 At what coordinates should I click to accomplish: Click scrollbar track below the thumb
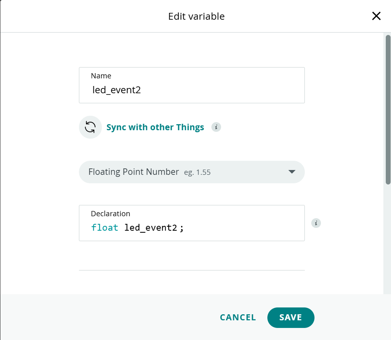click(x=388, y=241)
